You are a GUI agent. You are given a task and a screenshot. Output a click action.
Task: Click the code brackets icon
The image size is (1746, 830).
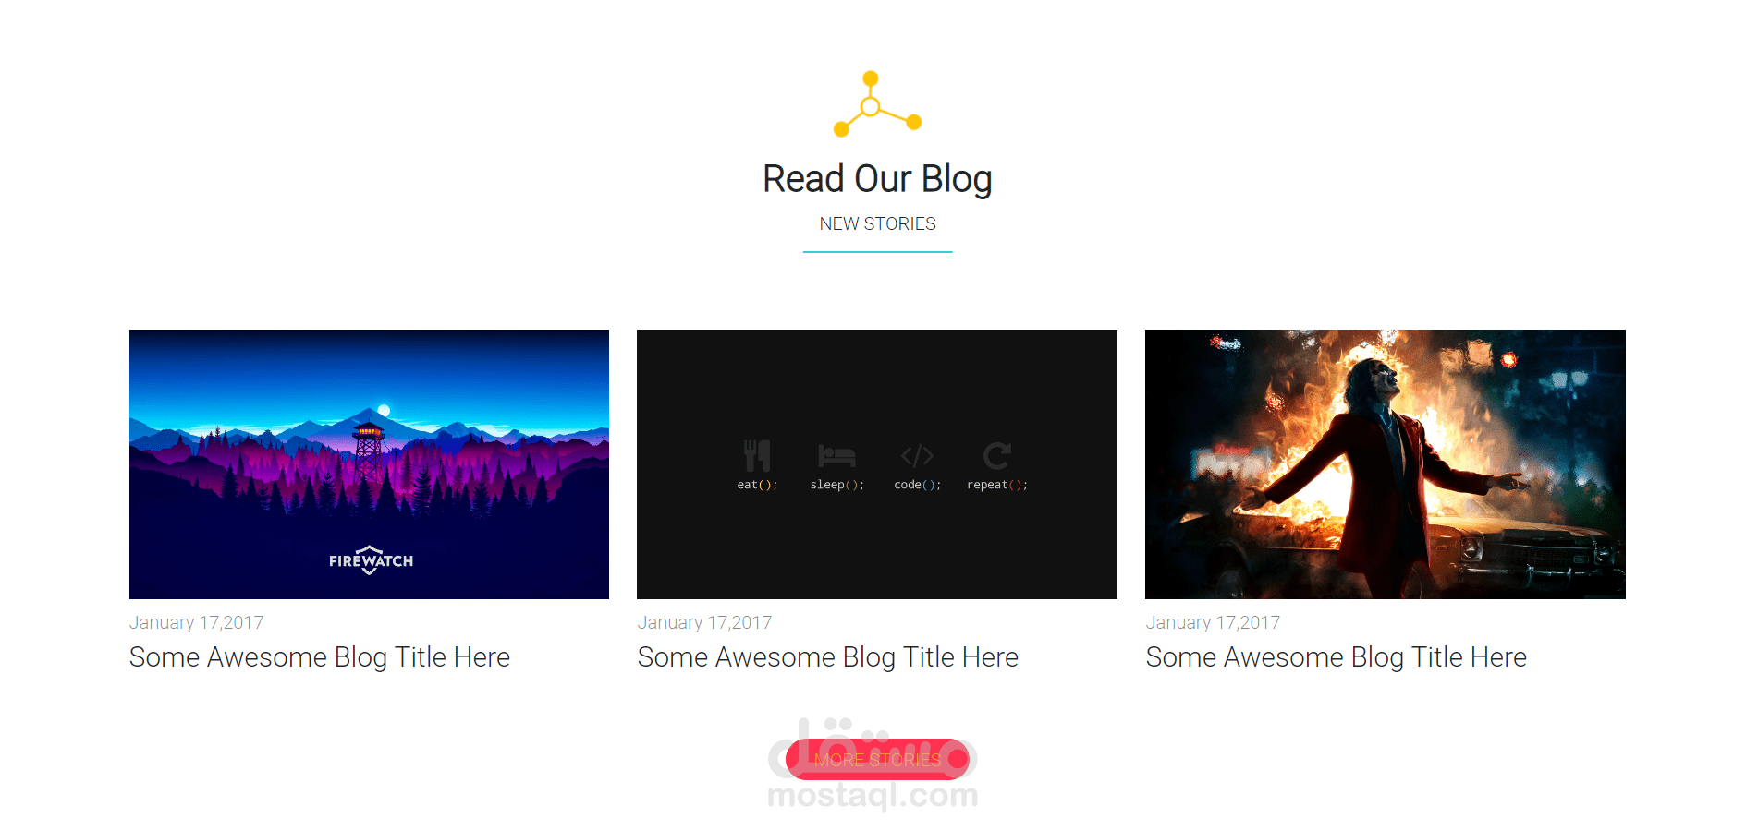(917, 456)
